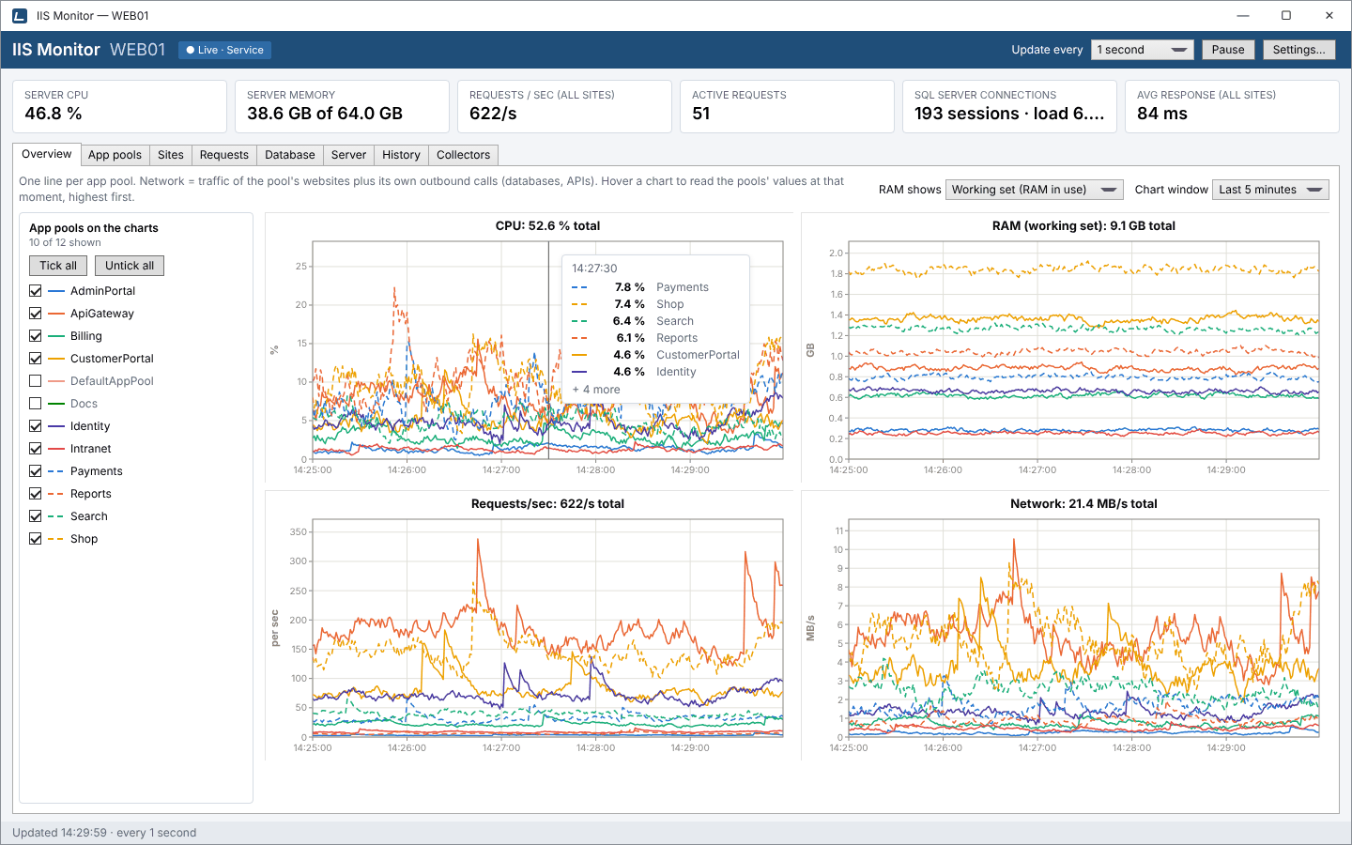Open the Sites tab
The image size is (1352, 845).
coord(171,155)
